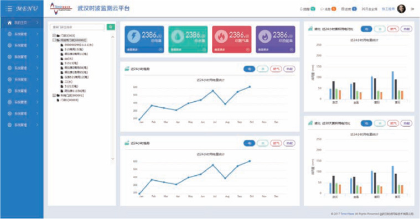
Task: Select red 燃气 toggle in second line chart
Action: pyautogui.click(x=276, y=143)
